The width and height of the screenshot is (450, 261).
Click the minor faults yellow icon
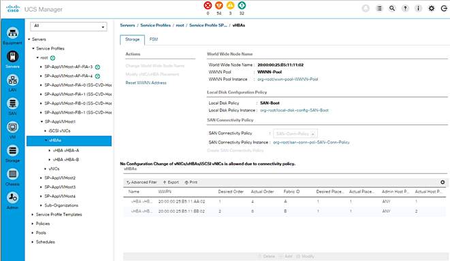(x=231, y=5)
